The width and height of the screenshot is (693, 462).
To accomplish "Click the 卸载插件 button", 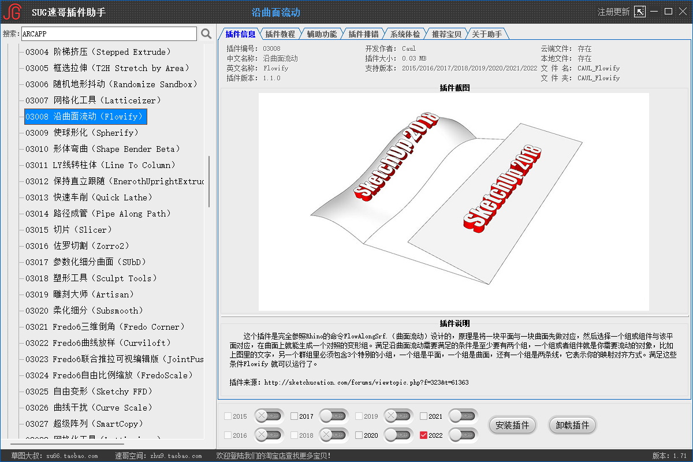I will click(572, 426).
